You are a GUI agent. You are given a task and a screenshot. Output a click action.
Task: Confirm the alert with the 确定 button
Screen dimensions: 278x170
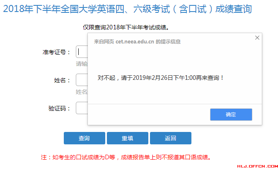click(231, 115)
